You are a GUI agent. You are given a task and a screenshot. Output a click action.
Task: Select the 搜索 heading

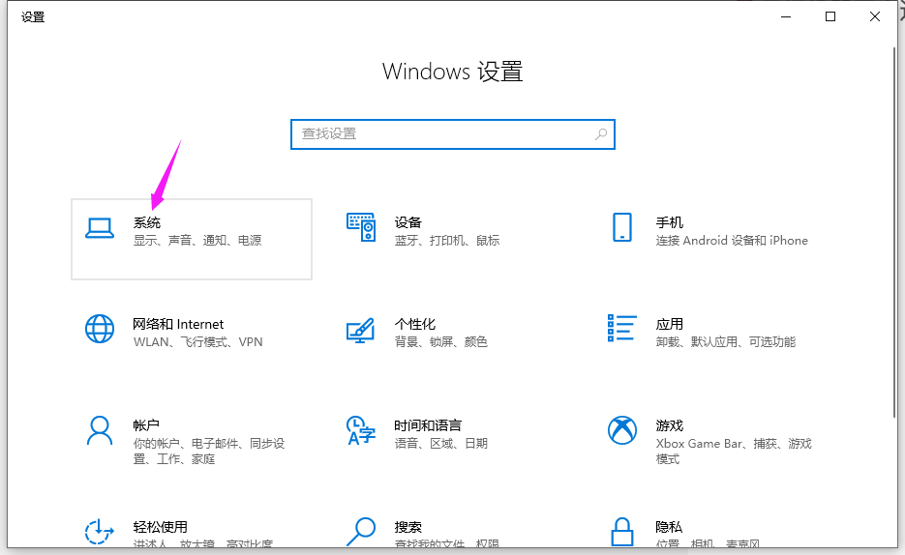pos(408,527)
